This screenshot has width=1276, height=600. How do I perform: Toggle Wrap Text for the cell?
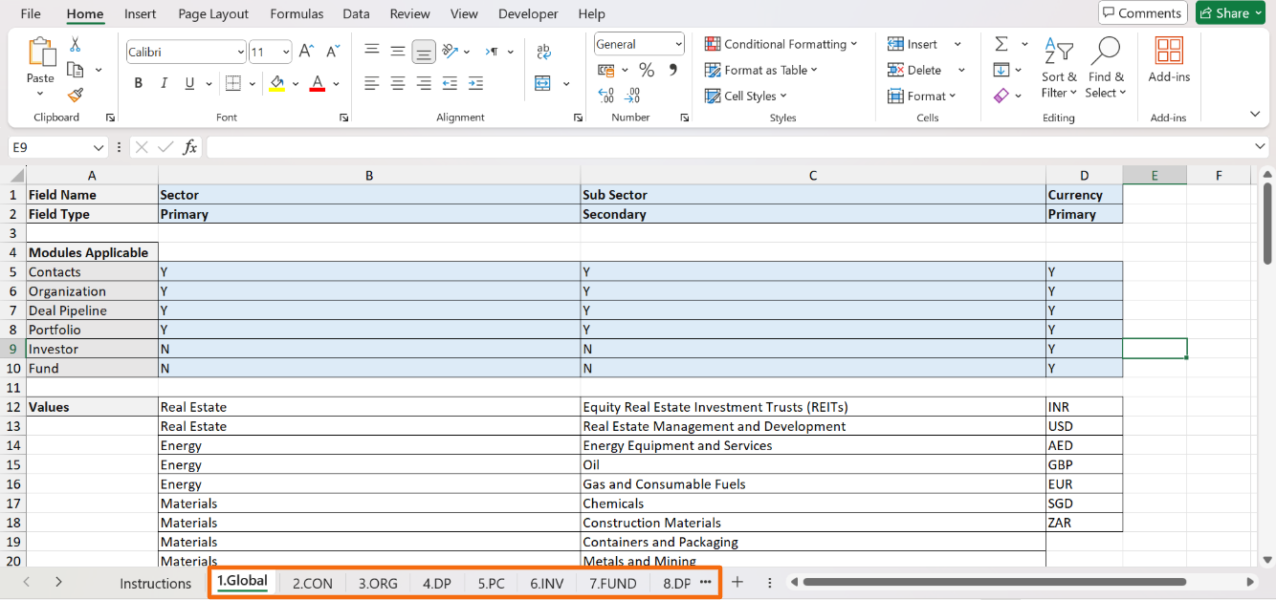543,52
